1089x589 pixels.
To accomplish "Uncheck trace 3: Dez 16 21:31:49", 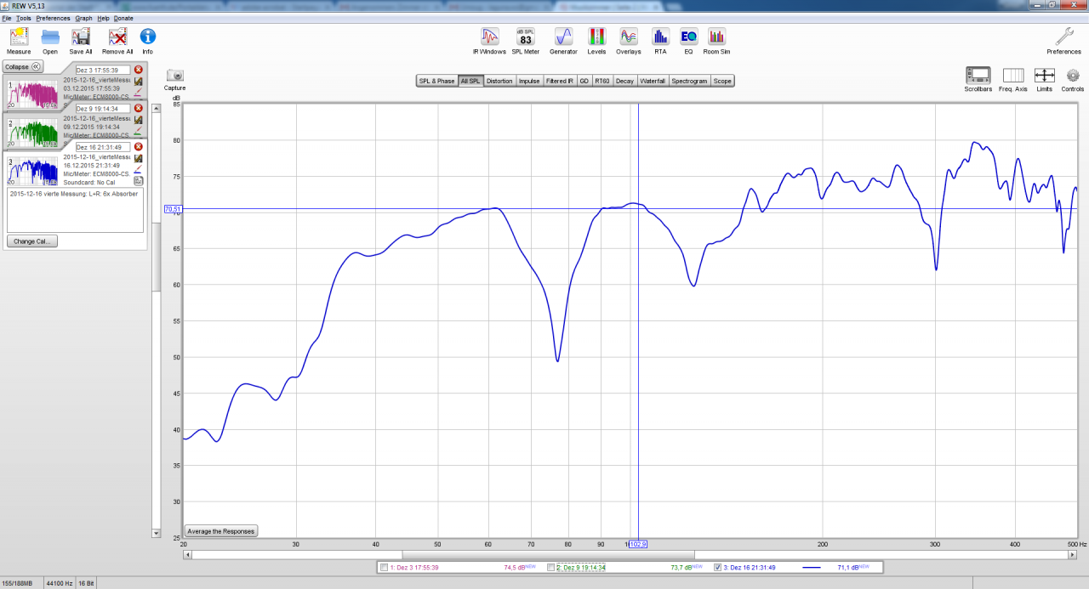I will point(718,567).
